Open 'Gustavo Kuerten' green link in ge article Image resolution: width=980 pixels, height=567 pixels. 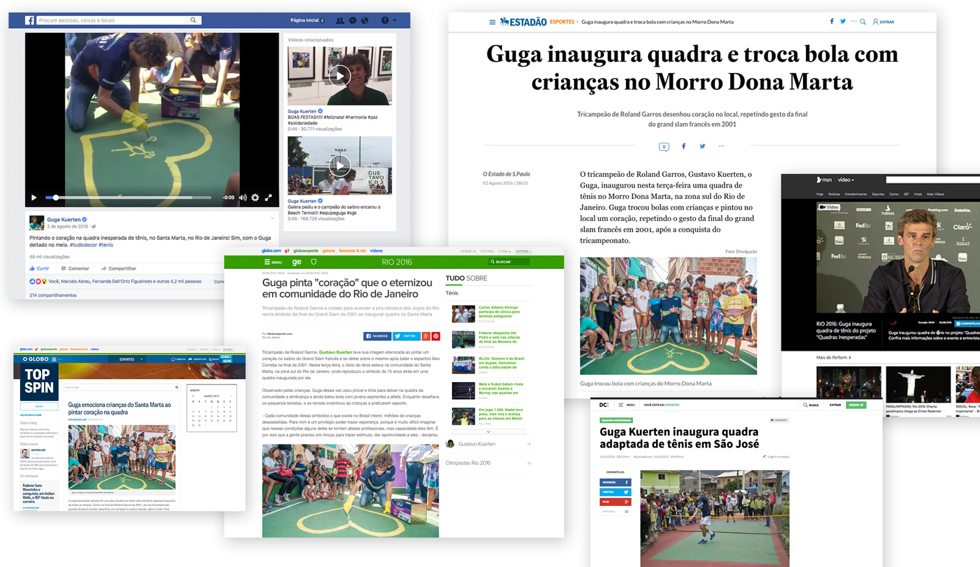[x=336, y=352]
